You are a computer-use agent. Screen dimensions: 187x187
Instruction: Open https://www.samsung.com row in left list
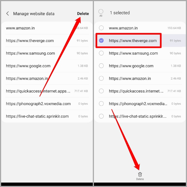[47, 53]
